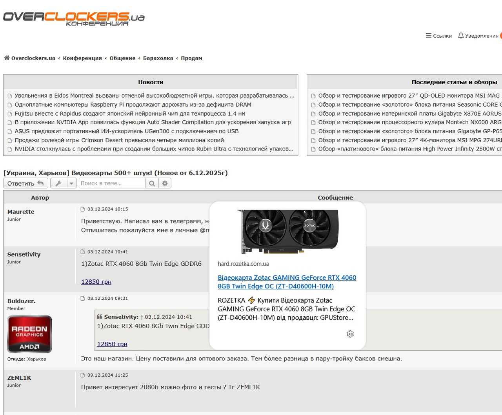Navigate to the Продам breadcrumb
The height and width of the screenshot is (415, 502).
(x=191, y=58)
